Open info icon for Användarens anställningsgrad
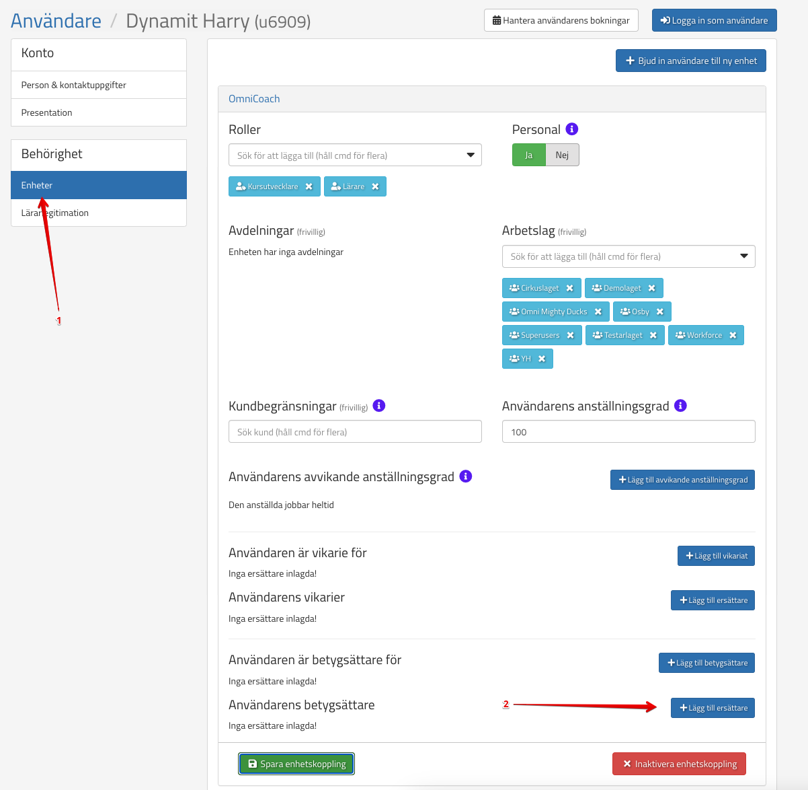The width and height of the screenshot is (808, 790). [680, 406]
